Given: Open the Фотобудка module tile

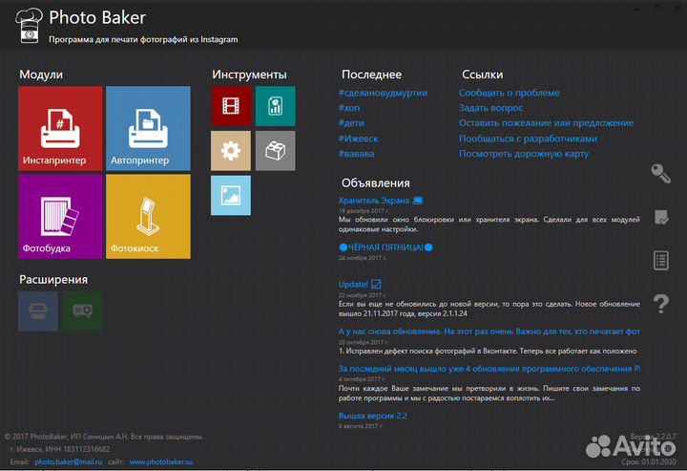Looking at the screenshot, I should pos(60,216).
